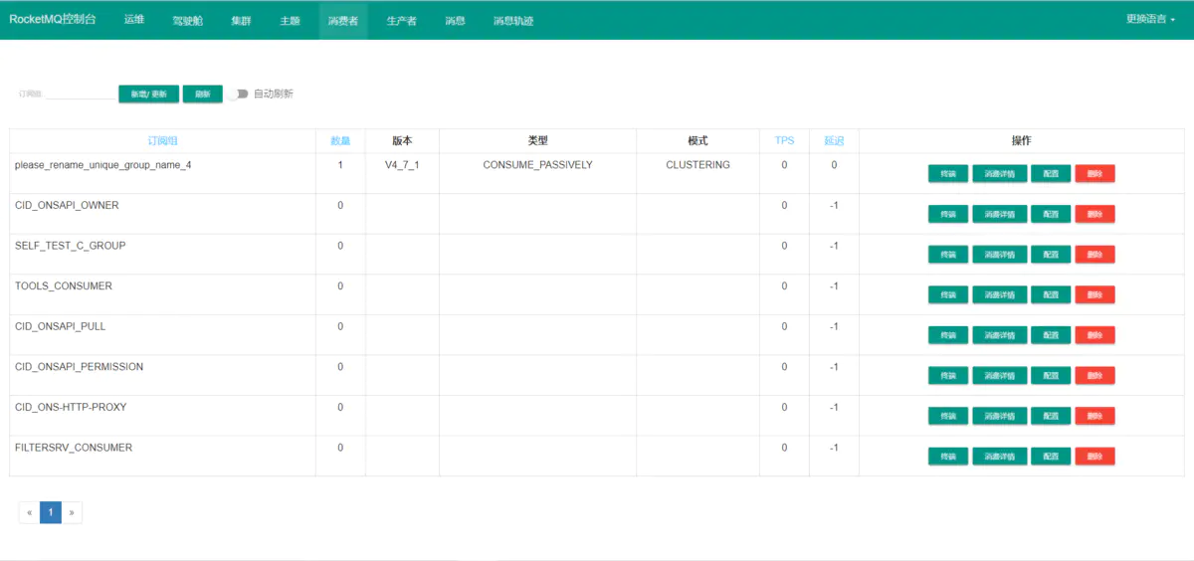
Task: Go to previous page with « button
Action: pos(29,512)
